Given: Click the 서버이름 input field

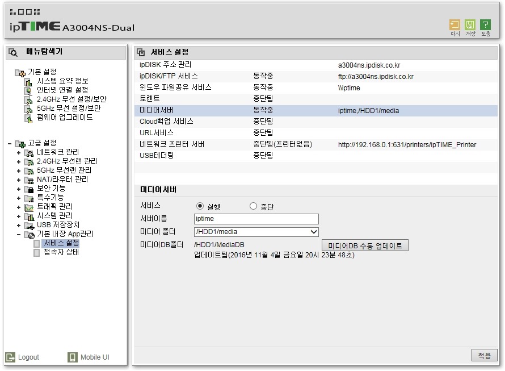Looking at the screenshot, I should [256, 219].
